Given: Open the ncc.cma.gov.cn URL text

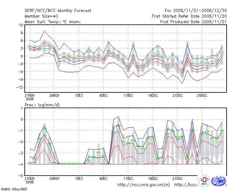Looking at the screenshot, I should click(x=144, y=185).
